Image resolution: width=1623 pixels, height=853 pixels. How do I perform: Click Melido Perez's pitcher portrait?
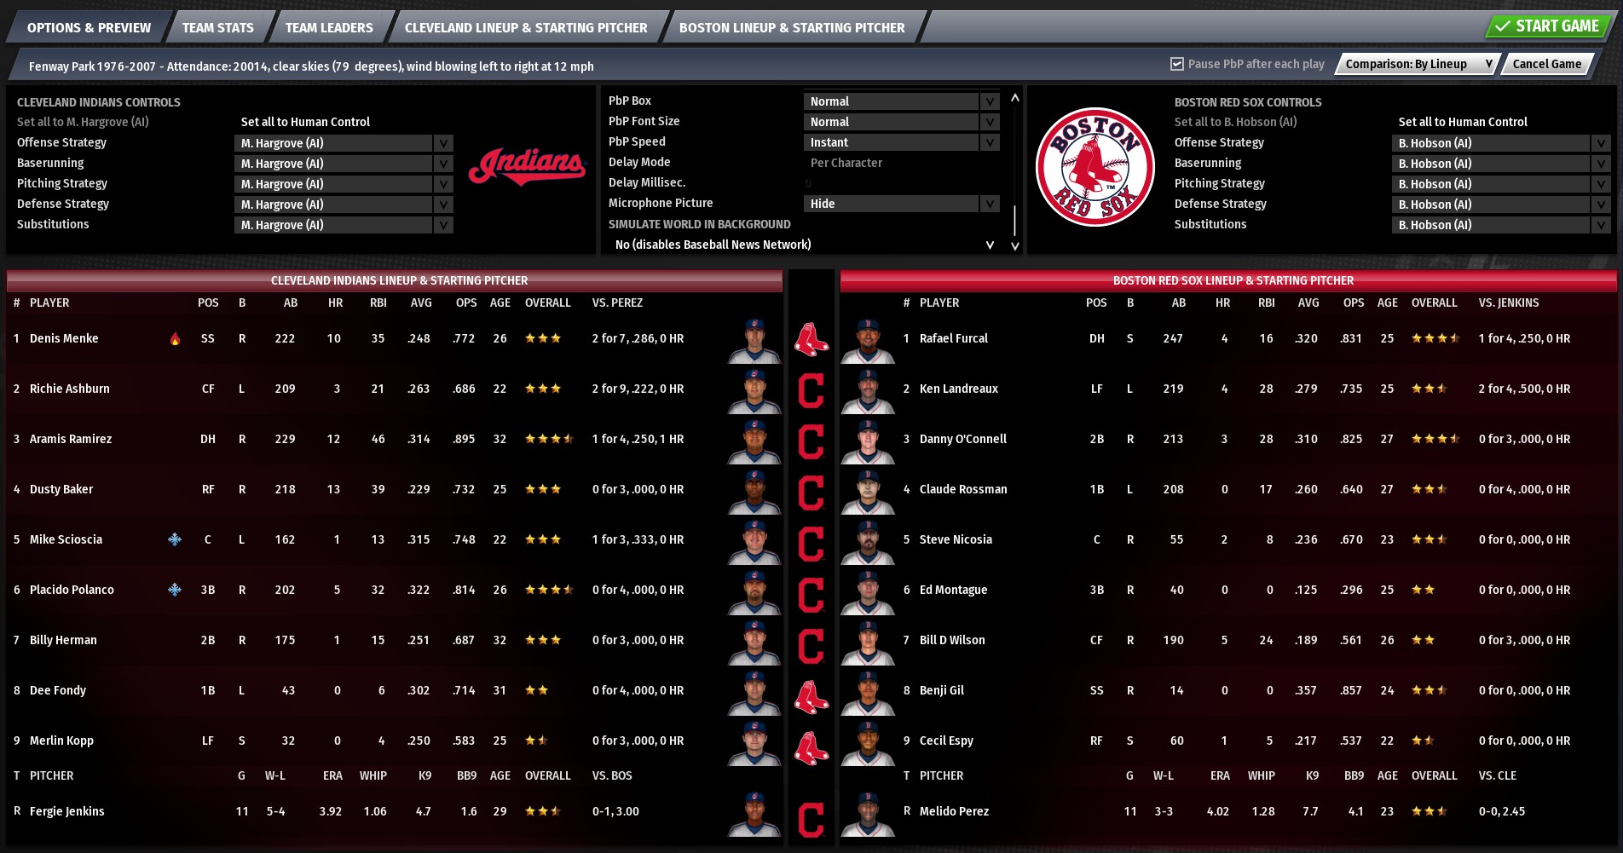point(868,814)
